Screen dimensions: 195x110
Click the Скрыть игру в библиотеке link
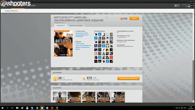click(x=83, y=46)
